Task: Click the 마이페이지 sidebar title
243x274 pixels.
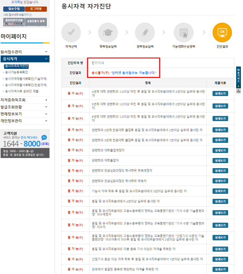Action: point(13,36)
